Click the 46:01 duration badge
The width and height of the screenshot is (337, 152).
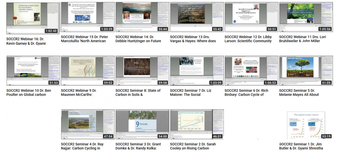[217, 137]
